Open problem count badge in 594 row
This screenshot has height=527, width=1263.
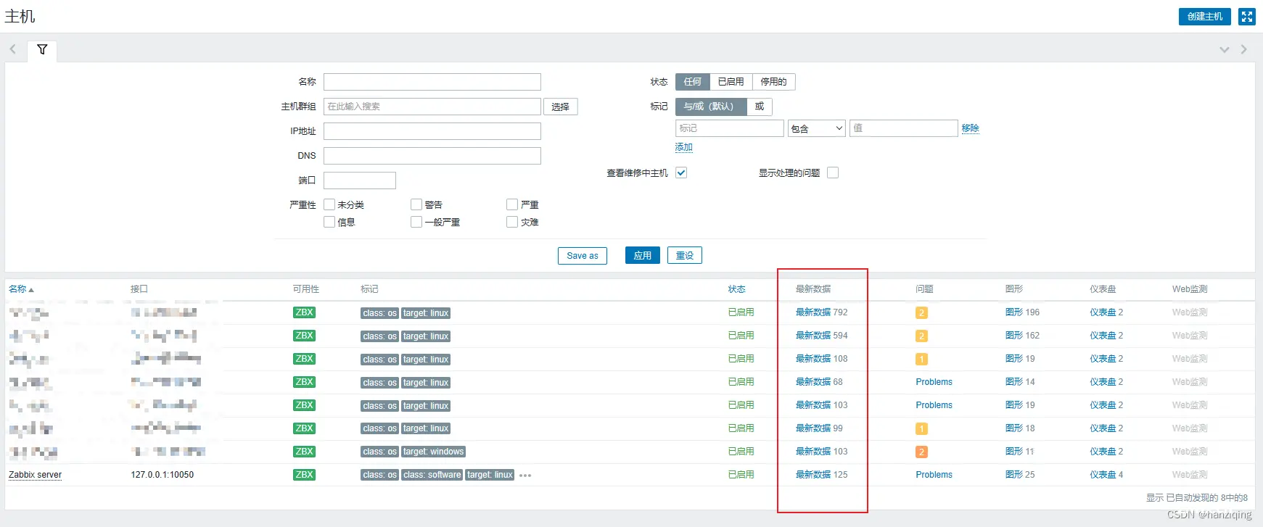click(921, 336)
